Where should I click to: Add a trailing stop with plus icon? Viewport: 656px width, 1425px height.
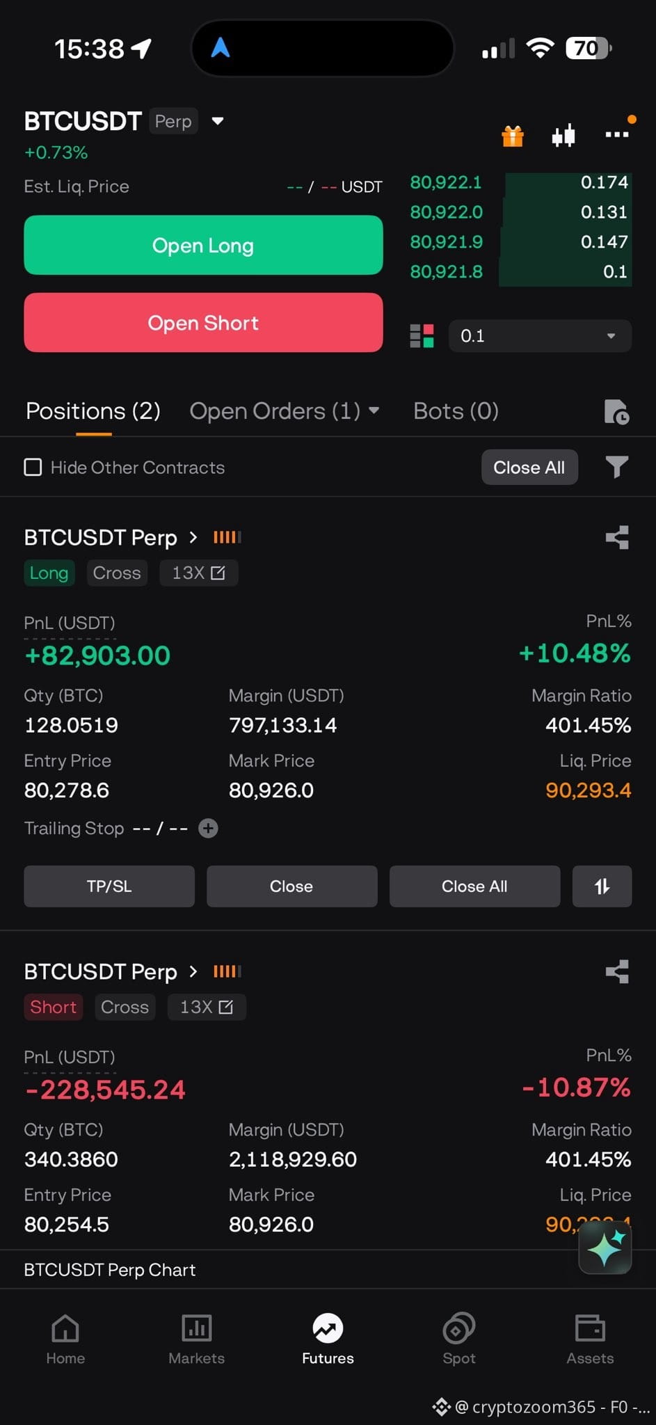(x=208, y=828)
